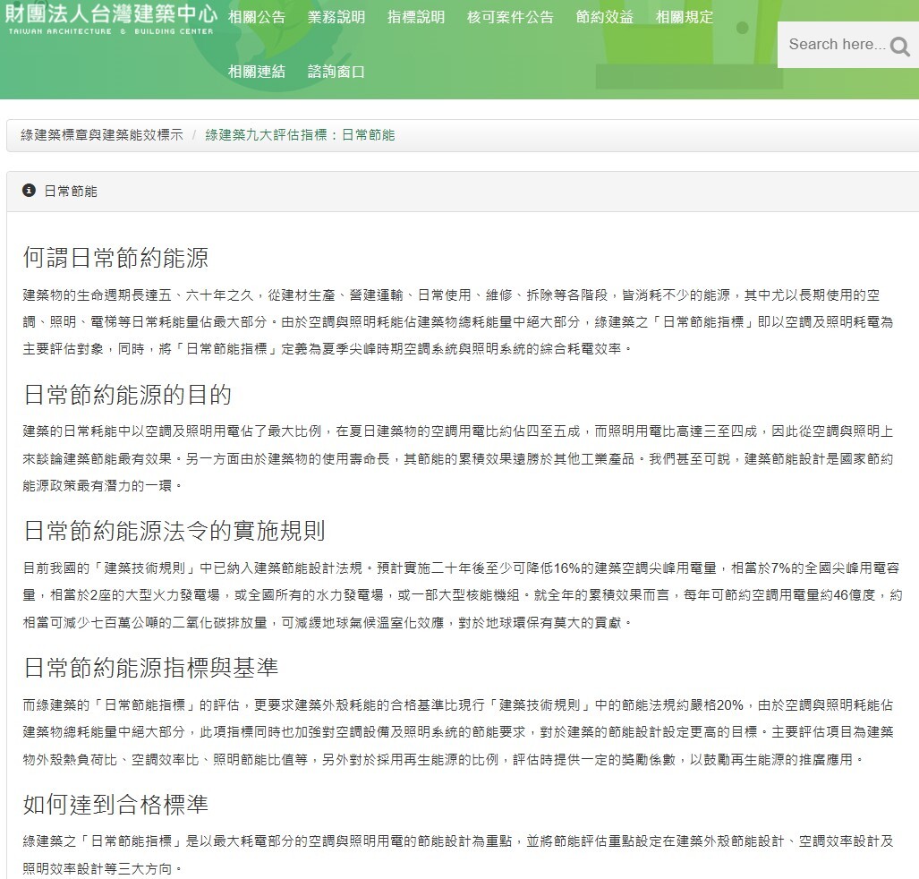Screen dimensions: 919x879
Task: Select the 相關規定 menu item
Action: [x=685, y=17]
